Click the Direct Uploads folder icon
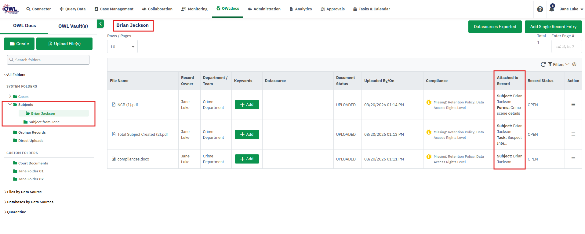585x234 pixels. tap(15, 141)
